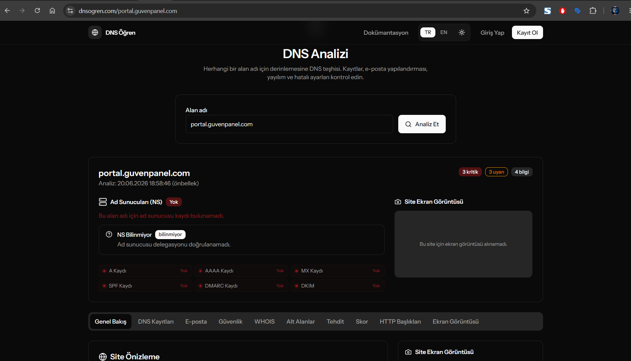Click the 3 kritik badge

click(470, 172)
